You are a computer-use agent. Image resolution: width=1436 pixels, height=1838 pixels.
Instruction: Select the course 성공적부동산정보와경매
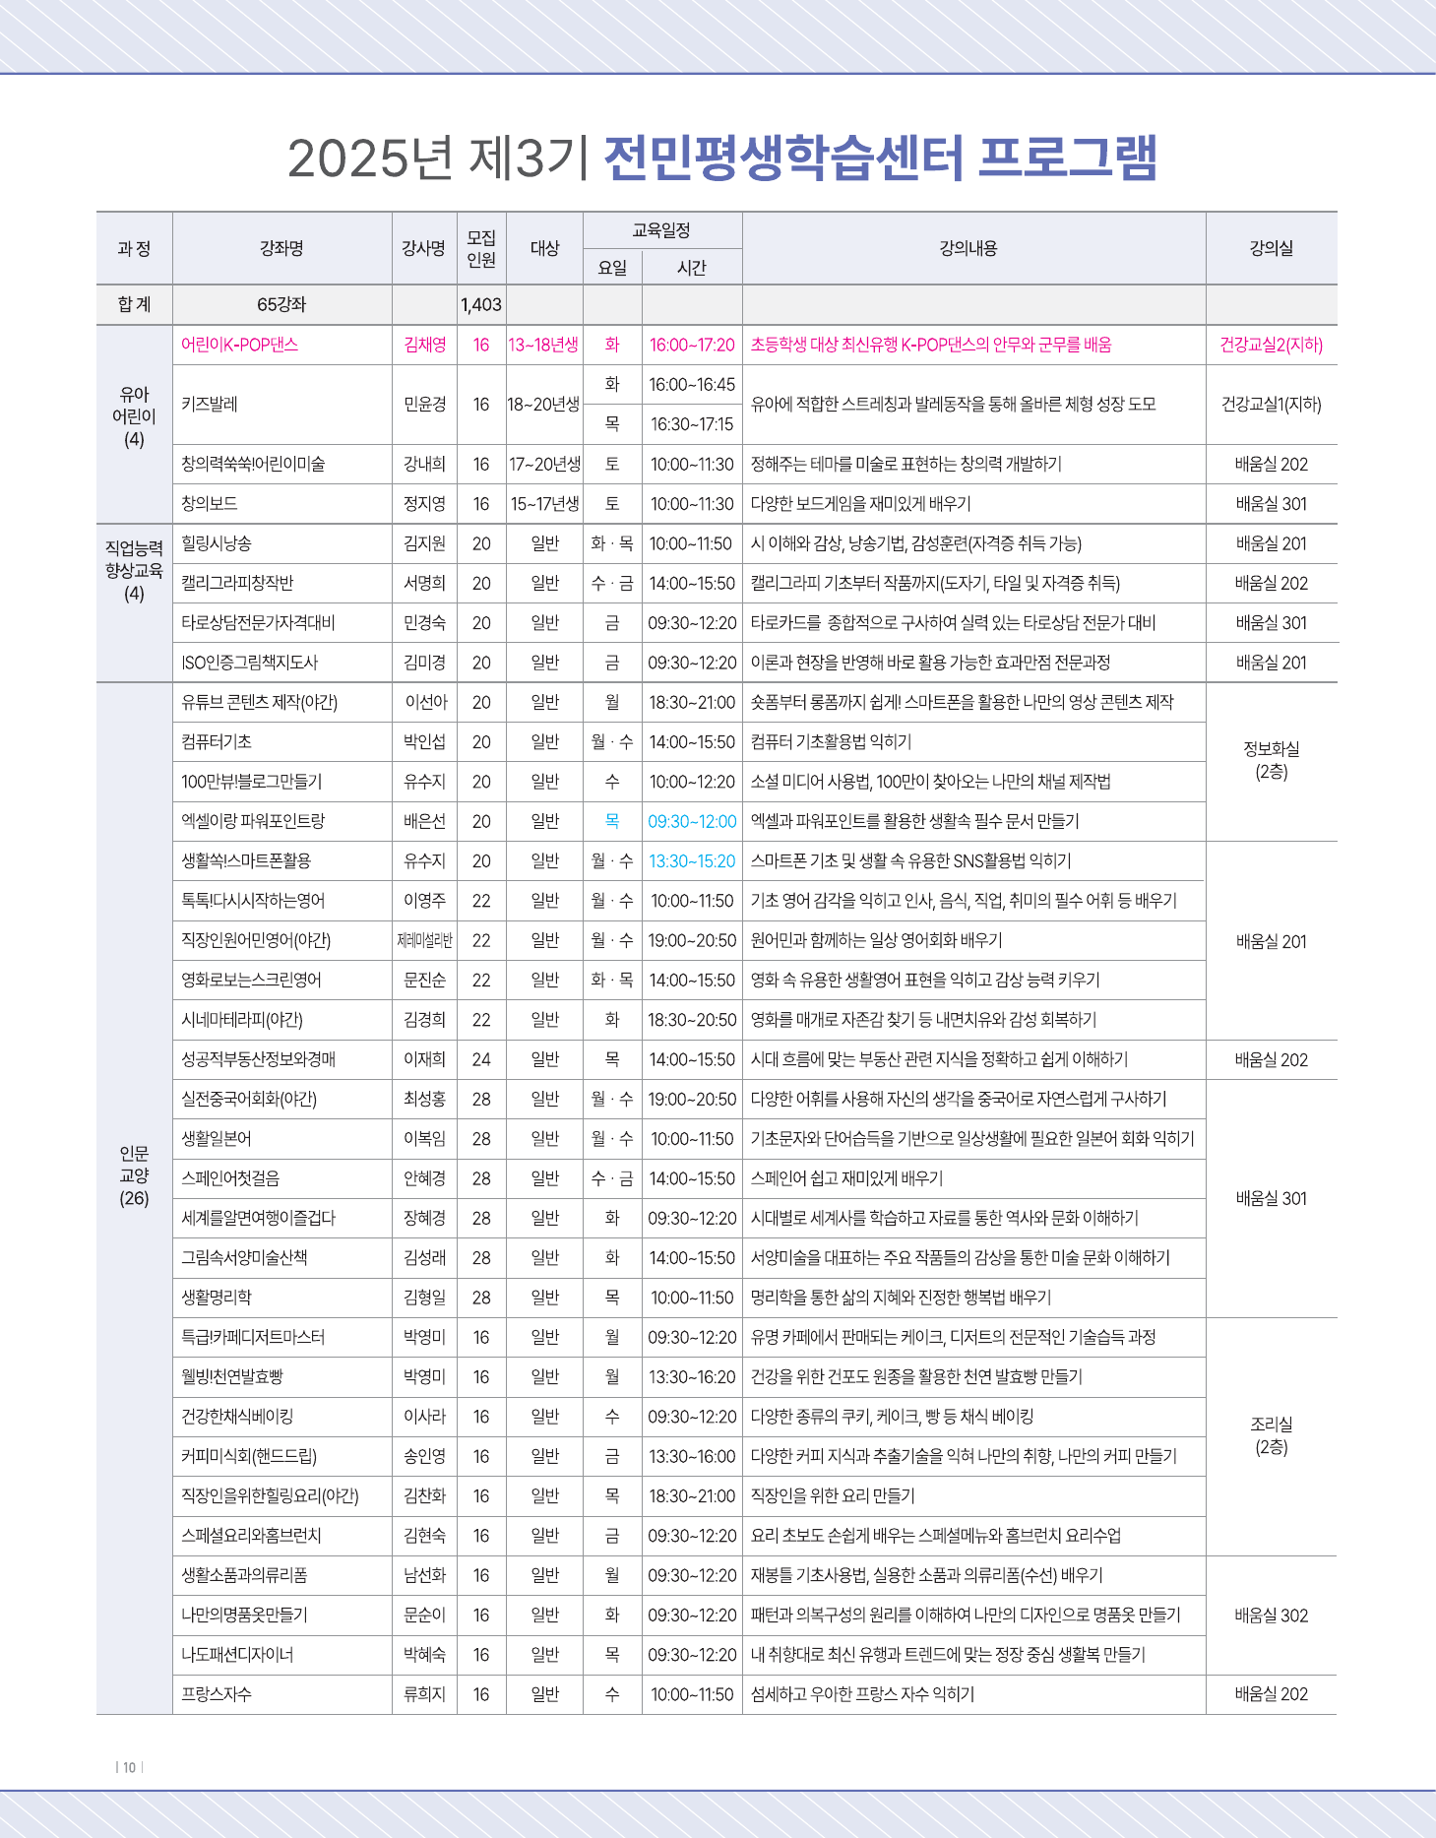(258, 1059)
